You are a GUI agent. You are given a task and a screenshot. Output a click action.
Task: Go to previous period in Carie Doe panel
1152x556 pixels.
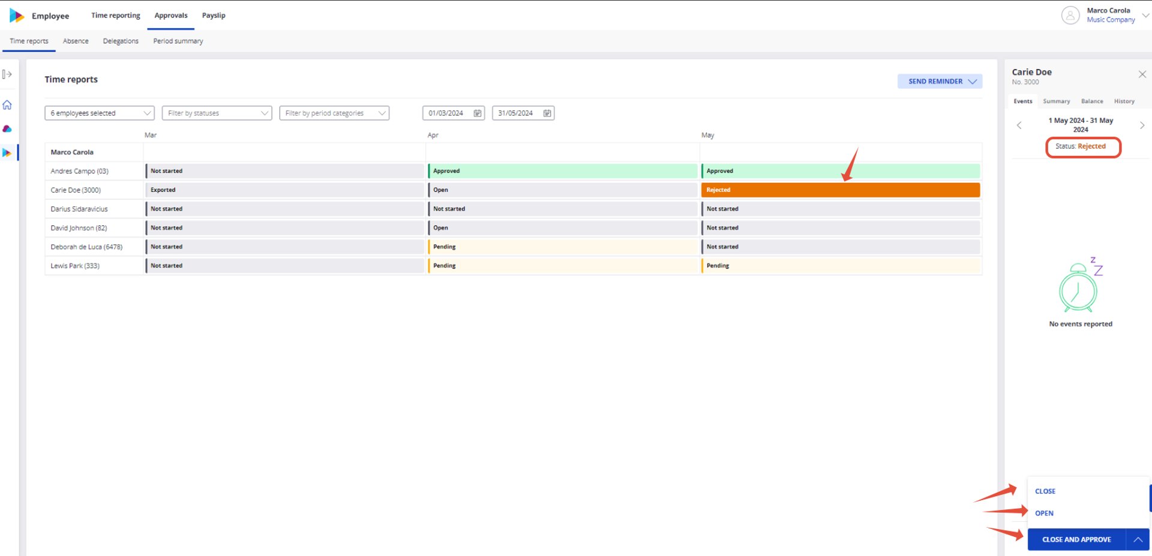click(x=1019, y=125)
